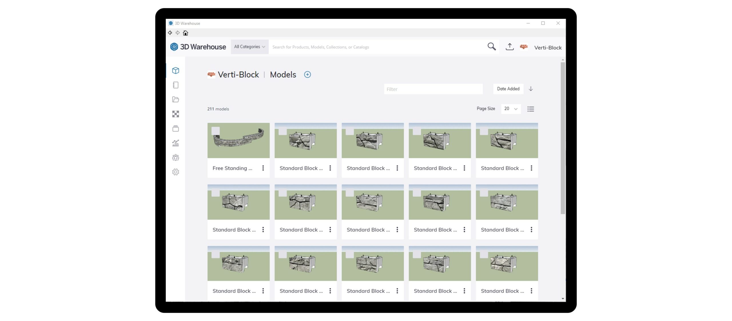
Task: Click the scrollbar down arrow
Action: click(x=563, y=299)
